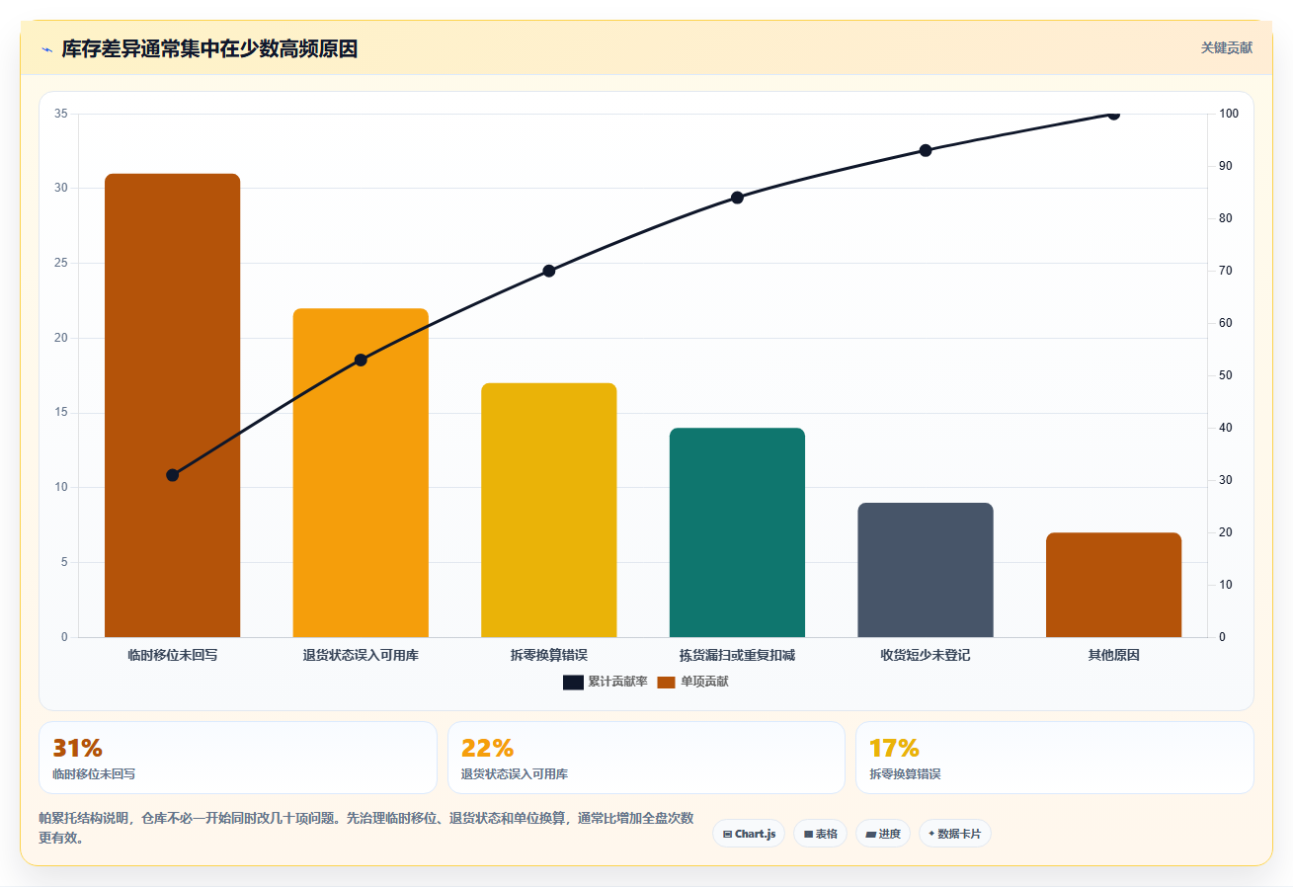The image size is (1293, 887).
Task: Click the left axis value 35
Action: [x=61, y=114]
